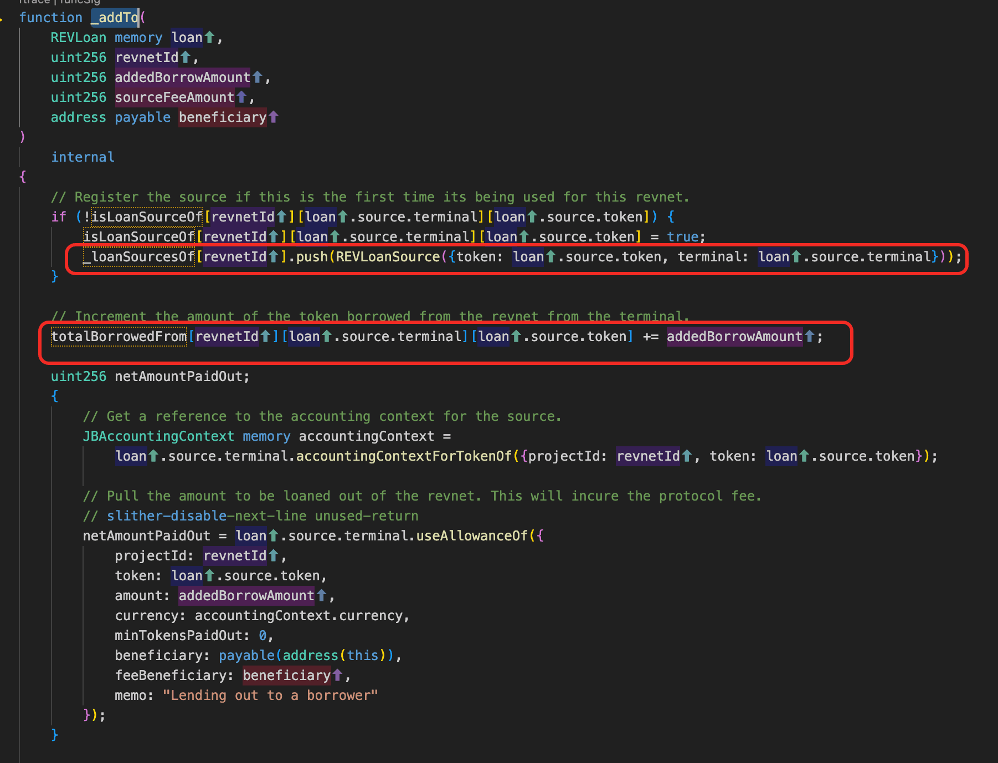Click the arrow after projectId's revnetId in useAllowanceOf
This screenshot has height=763, width=998.
click(x=274, y=556)
